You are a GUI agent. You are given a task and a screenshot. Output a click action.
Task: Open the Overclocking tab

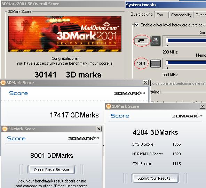[142, 14]
